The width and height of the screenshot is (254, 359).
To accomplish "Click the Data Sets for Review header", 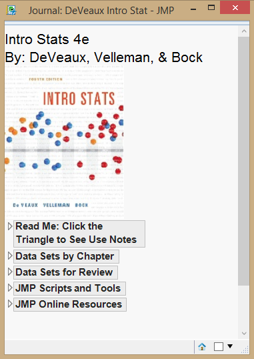I will [66, 272].
